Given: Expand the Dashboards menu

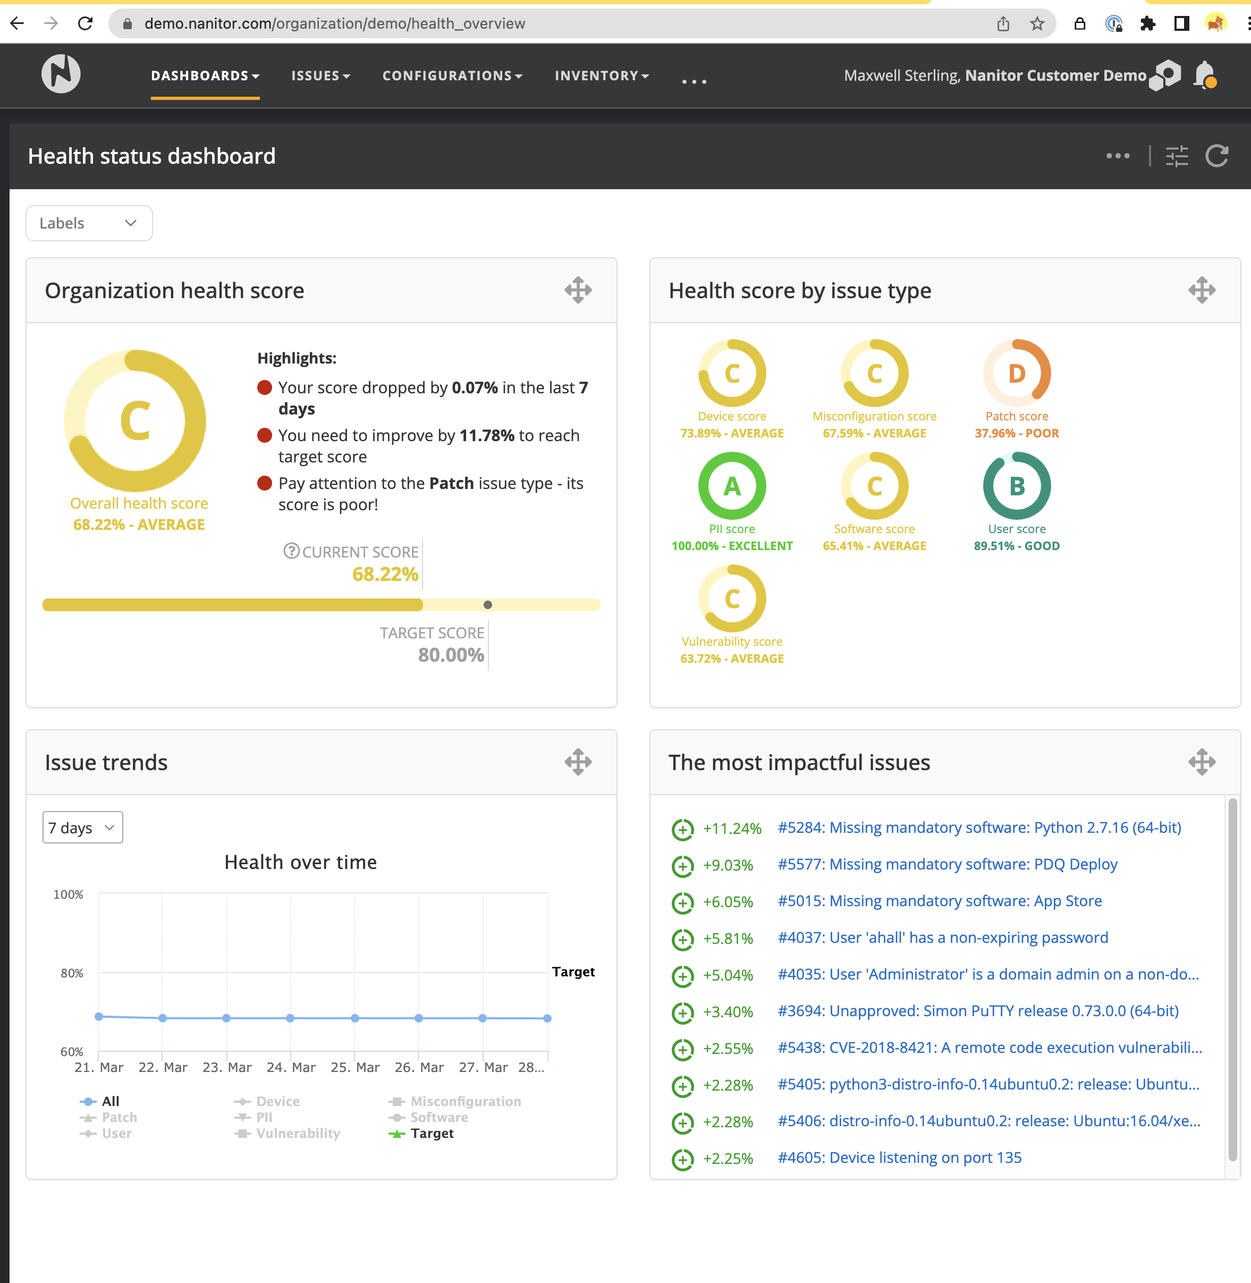Looking at the screenshot, I should pos(205,75).
